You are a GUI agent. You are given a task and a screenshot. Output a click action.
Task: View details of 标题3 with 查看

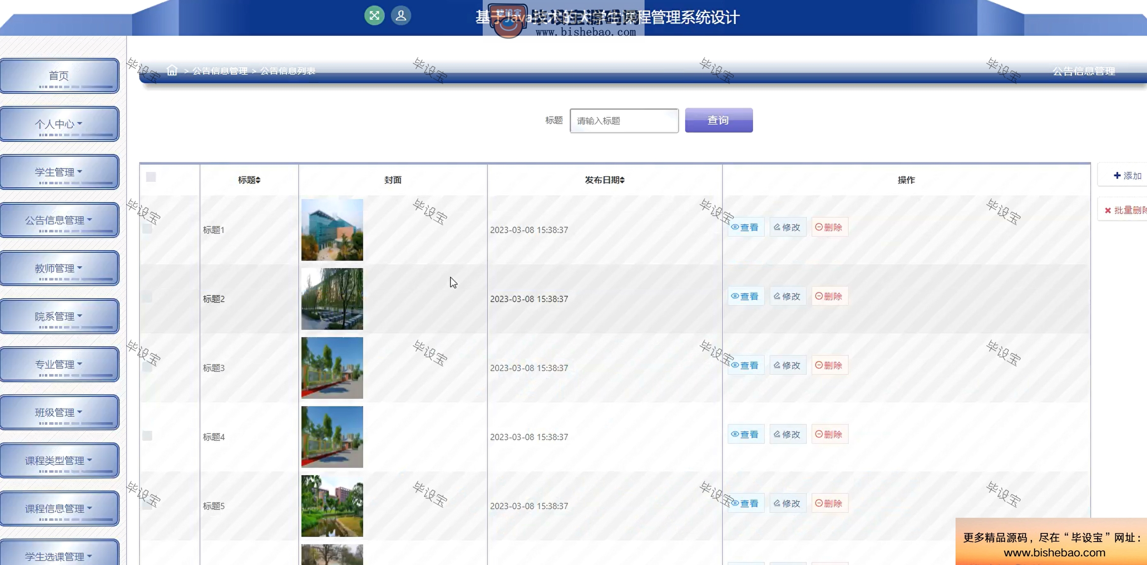pyautogui.click(x=746, y=365)
